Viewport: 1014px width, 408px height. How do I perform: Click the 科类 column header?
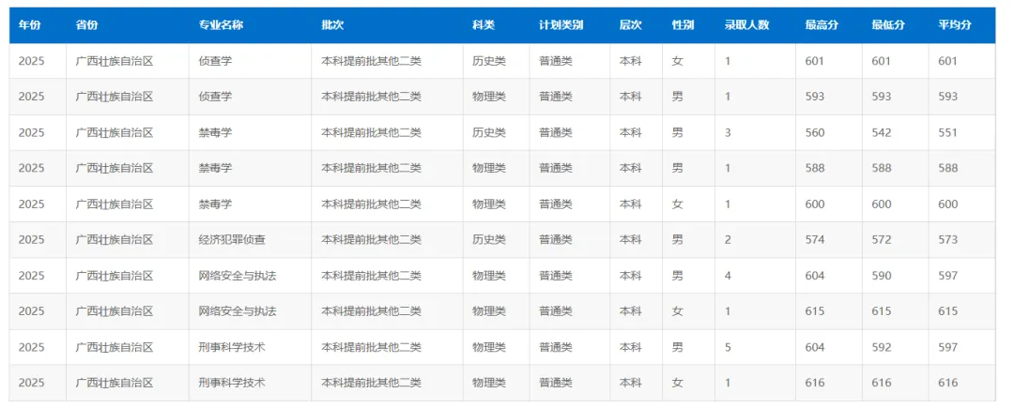coord(484,25)
